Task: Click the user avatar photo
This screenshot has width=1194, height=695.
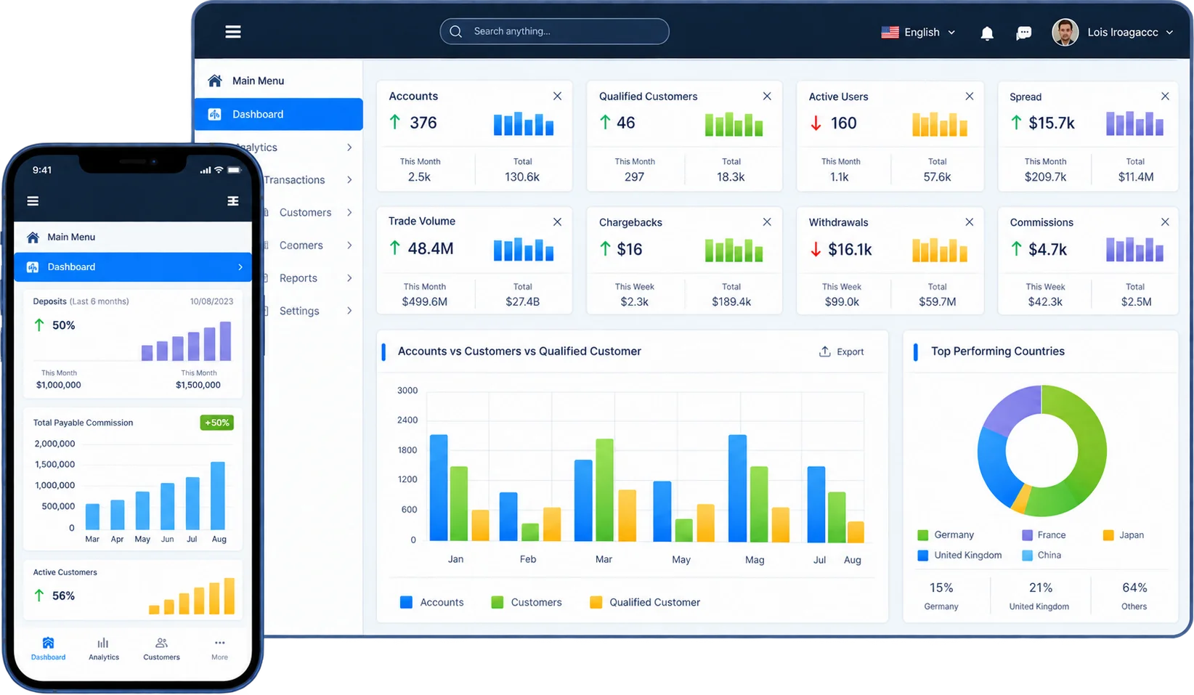Action: click(1065, 32)
